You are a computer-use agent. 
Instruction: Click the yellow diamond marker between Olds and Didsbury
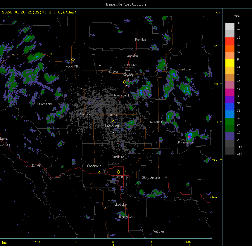pos(113,122)
